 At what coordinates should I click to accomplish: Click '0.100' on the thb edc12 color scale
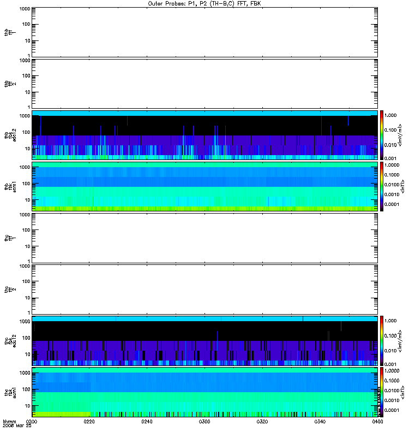point(390,130)
